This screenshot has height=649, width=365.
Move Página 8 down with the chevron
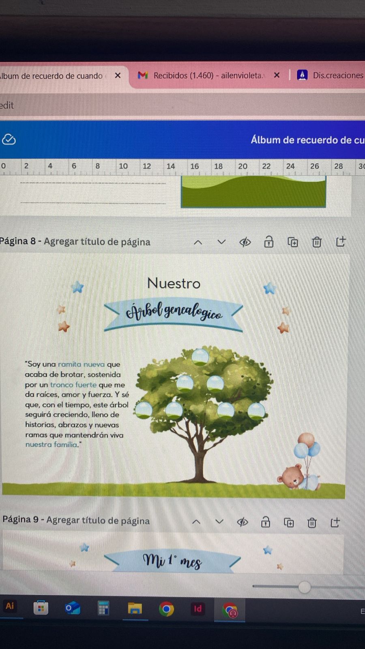coord(221,242)
